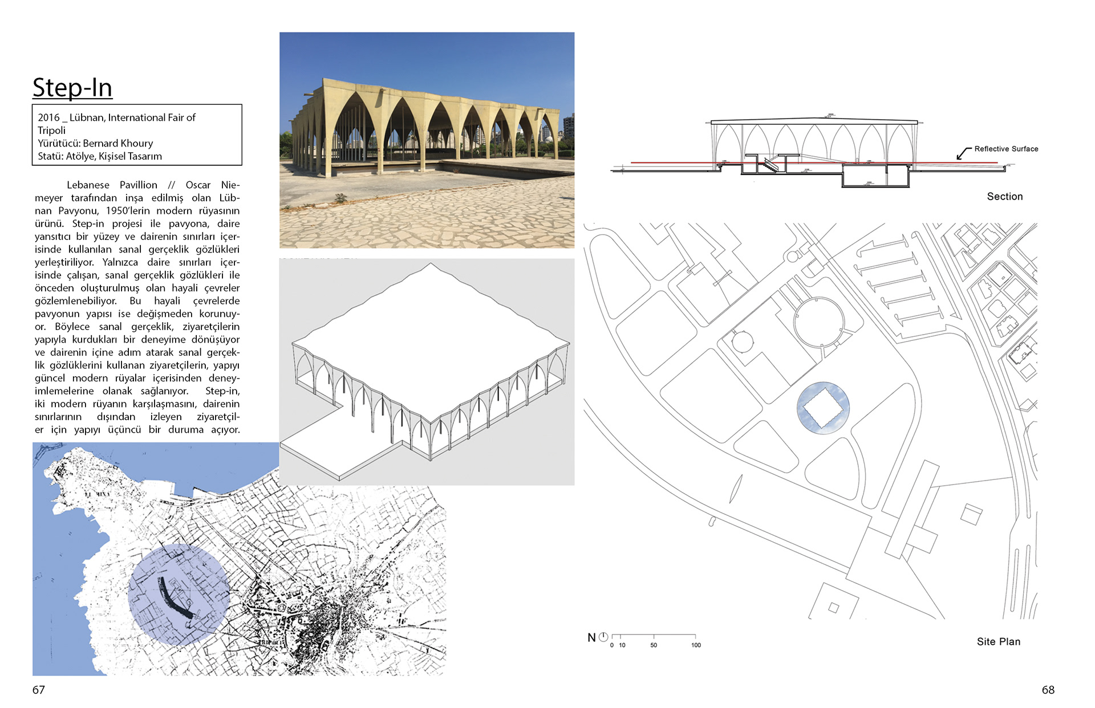Click the scale bar at the 50 mark
Screen dimensions: 1095x708
click(654, 636)
